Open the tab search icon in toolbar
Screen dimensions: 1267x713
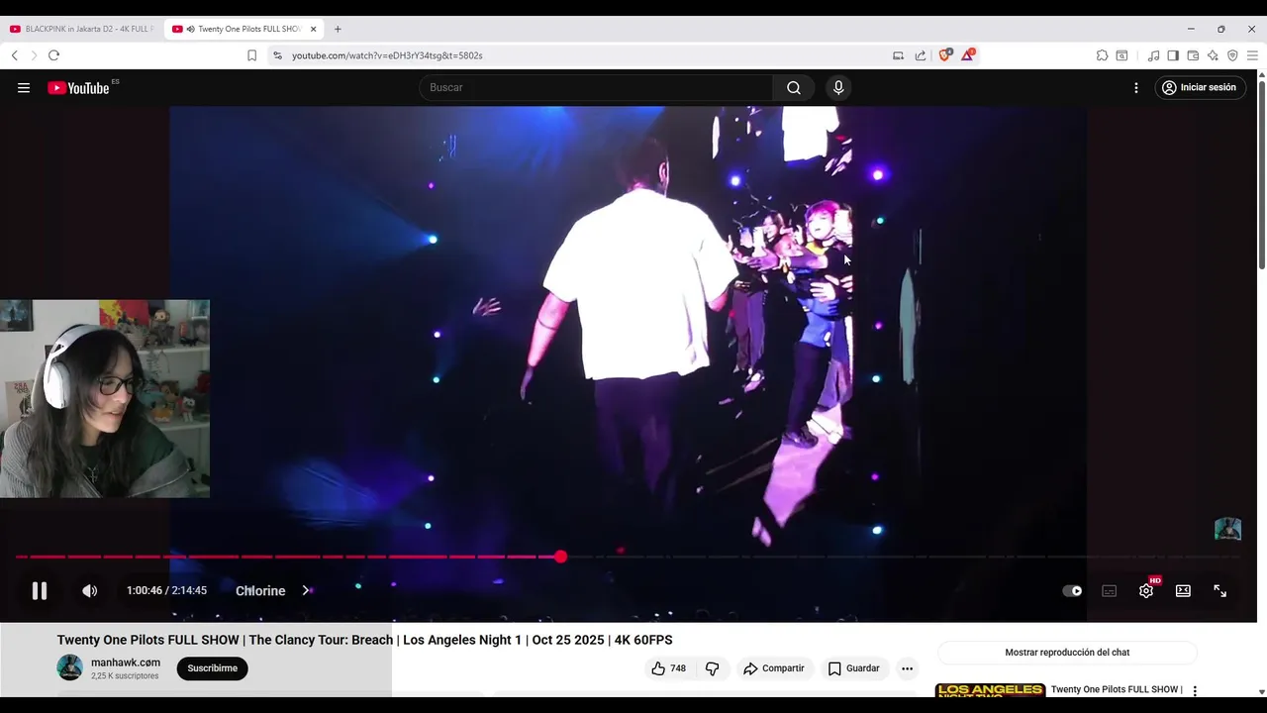tap(1121, 55)
